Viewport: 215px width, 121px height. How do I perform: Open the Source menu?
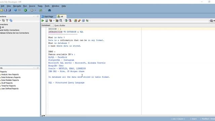[x=32, y=6]
